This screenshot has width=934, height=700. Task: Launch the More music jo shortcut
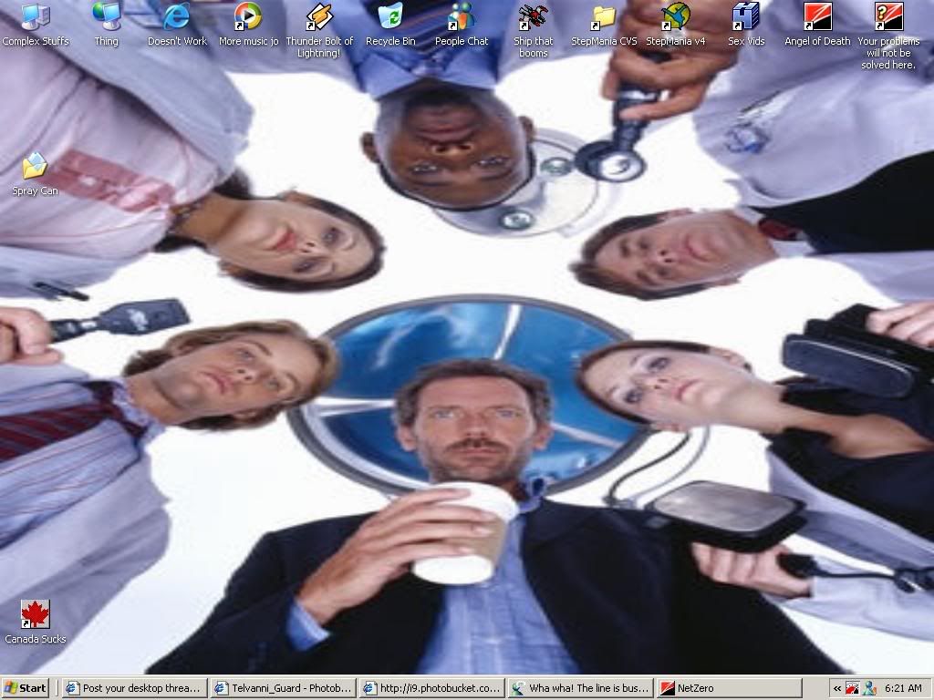coord(248,16)
